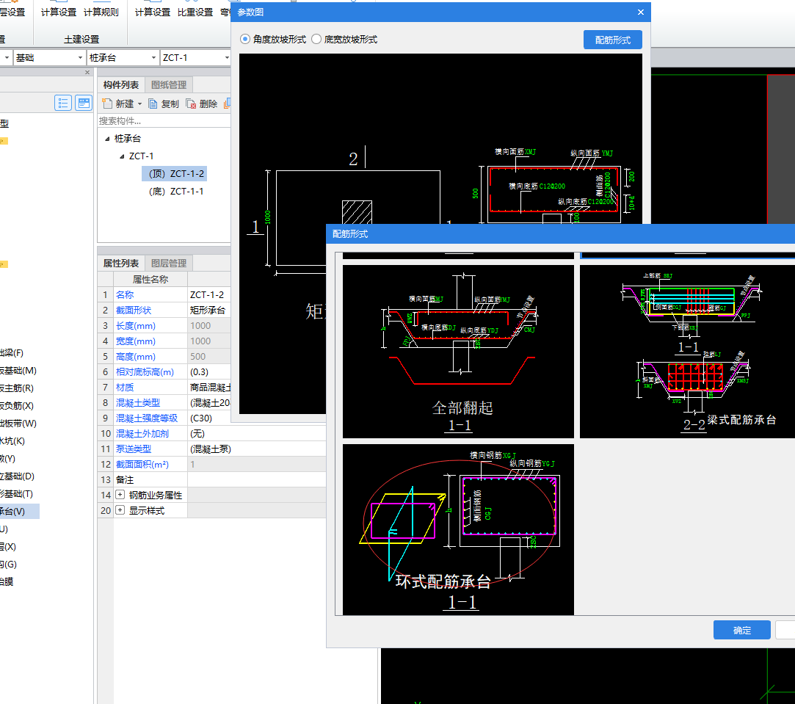Select 底宽放坡形式 radio option
The height and width of the screenshot is (704, 795).
click(x=316, y=39)
